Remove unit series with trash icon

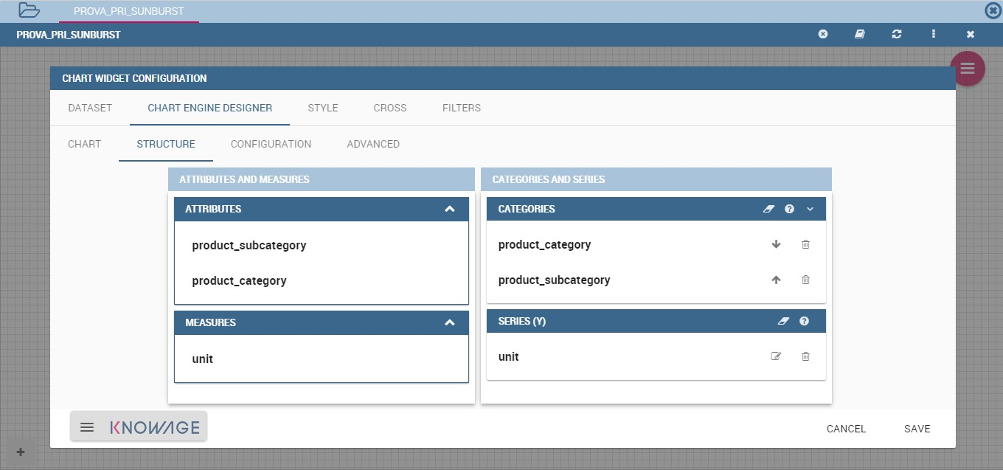click(x=805, y=356)
